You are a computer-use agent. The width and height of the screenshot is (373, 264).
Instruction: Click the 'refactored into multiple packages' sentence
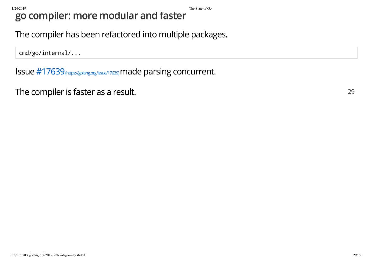tap(121, 34)
